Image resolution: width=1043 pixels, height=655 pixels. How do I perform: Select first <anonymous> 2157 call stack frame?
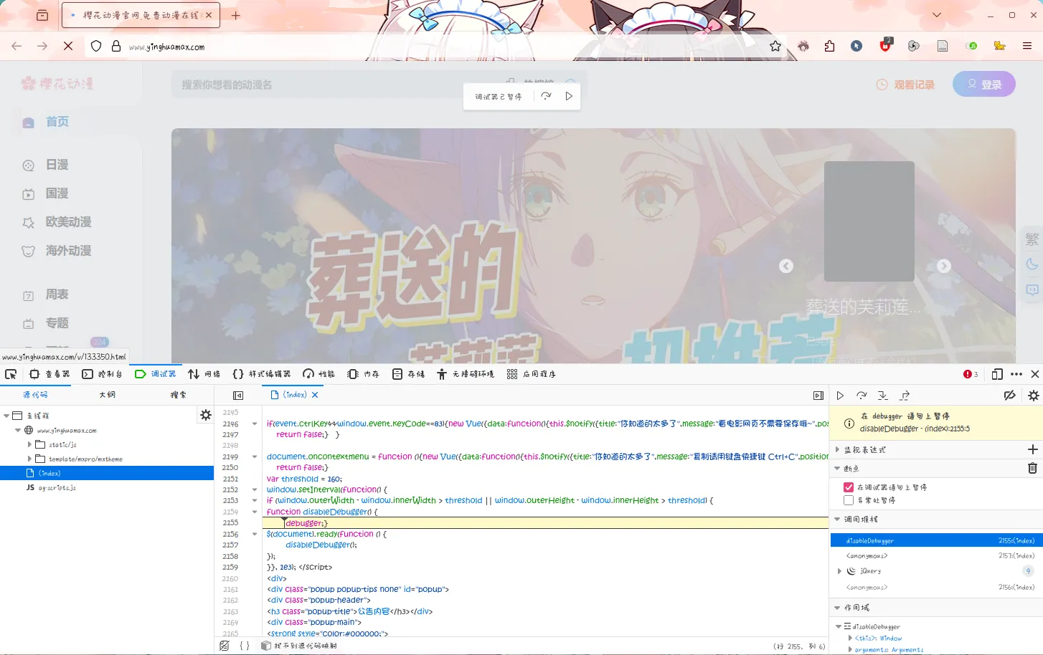(936, 555)
